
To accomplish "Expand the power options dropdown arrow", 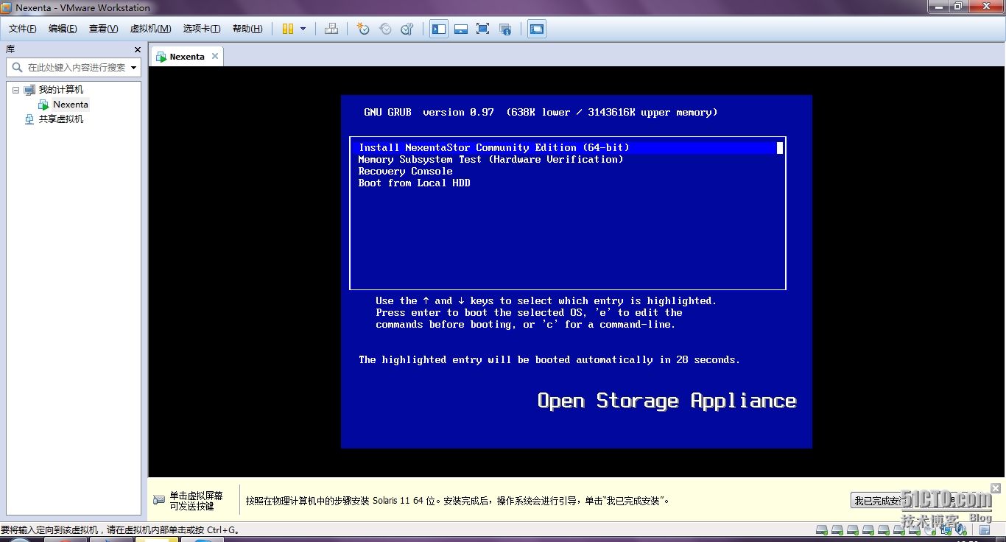I will [303, 29].
